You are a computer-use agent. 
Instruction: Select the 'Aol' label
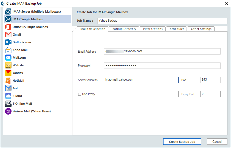[15, 88]
